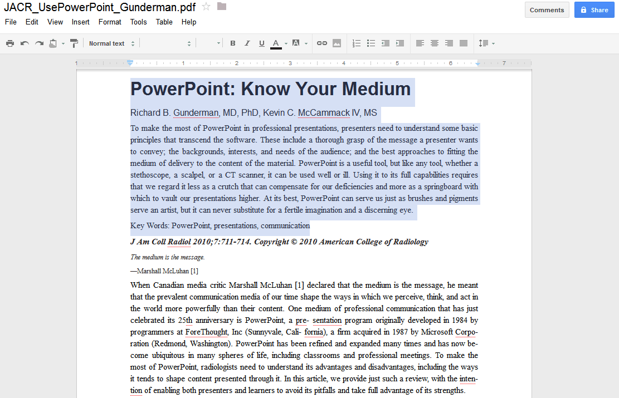The height and width of the screenshot is (398, 619).
Task: Toggle bold formatting
Action: (232, 43)
